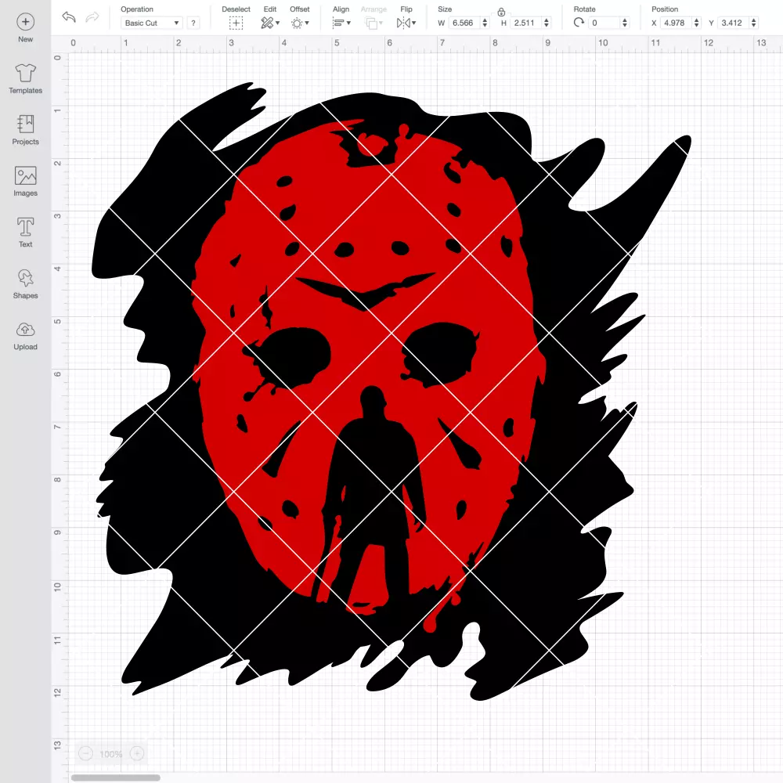The image size is (783, 783).
Task: Adjust the Height stepper arrows
Action: point(547,23)
